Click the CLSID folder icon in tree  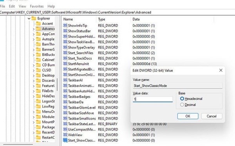(x=38, y=70)
